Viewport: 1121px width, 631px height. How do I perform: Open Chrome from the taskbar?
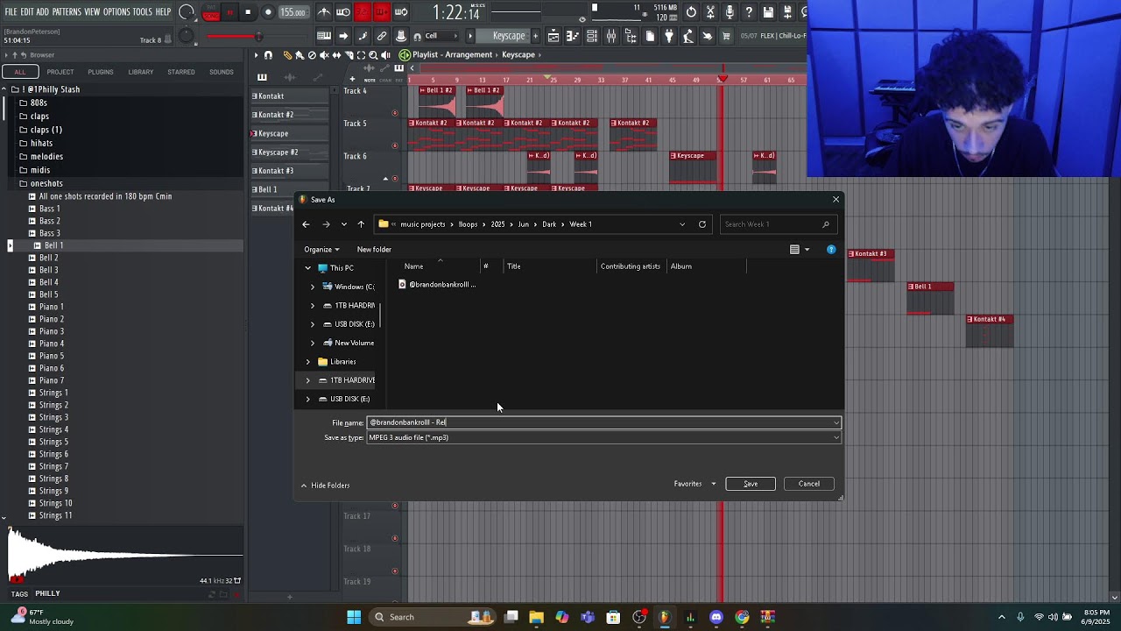742,617
